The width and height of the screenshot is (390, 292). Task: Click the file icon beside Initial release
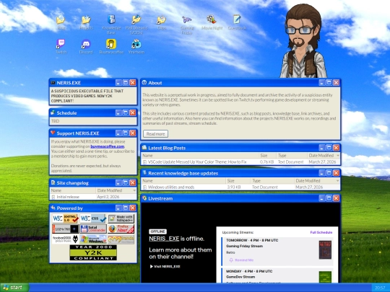click(53, 197)
